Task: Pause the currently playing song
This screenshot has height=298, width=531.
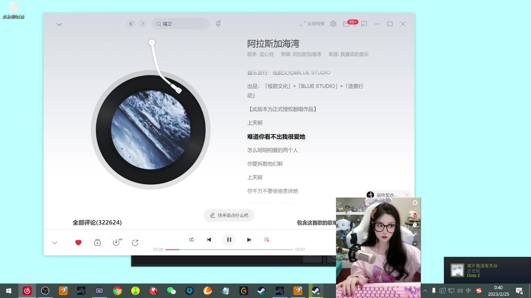Action: [x=229, y=240]
